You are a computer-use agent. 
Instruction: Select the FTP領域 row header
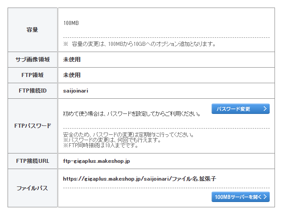point(33,75)
